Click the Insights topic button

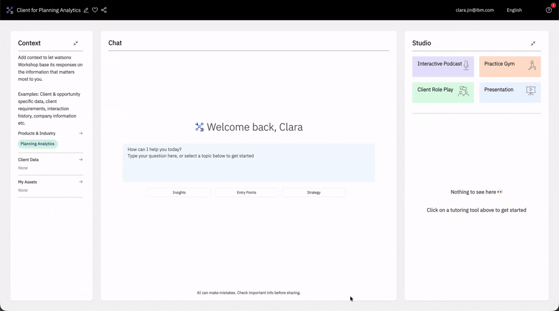coord(179,192)
